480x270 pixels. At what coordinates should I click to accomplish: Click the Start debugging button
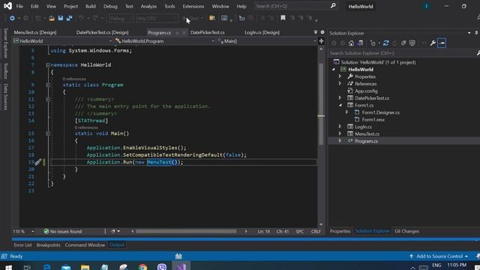click(x=193, y=18)
